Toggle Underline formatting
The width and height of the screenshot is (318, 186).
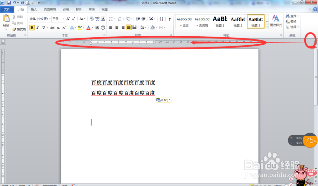click(x=43, y=28)
